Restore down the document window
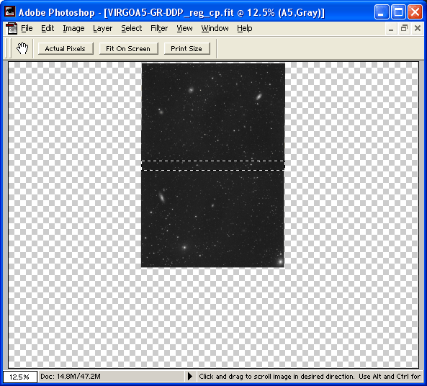This screenshot has width=427, height=386. 404,28
